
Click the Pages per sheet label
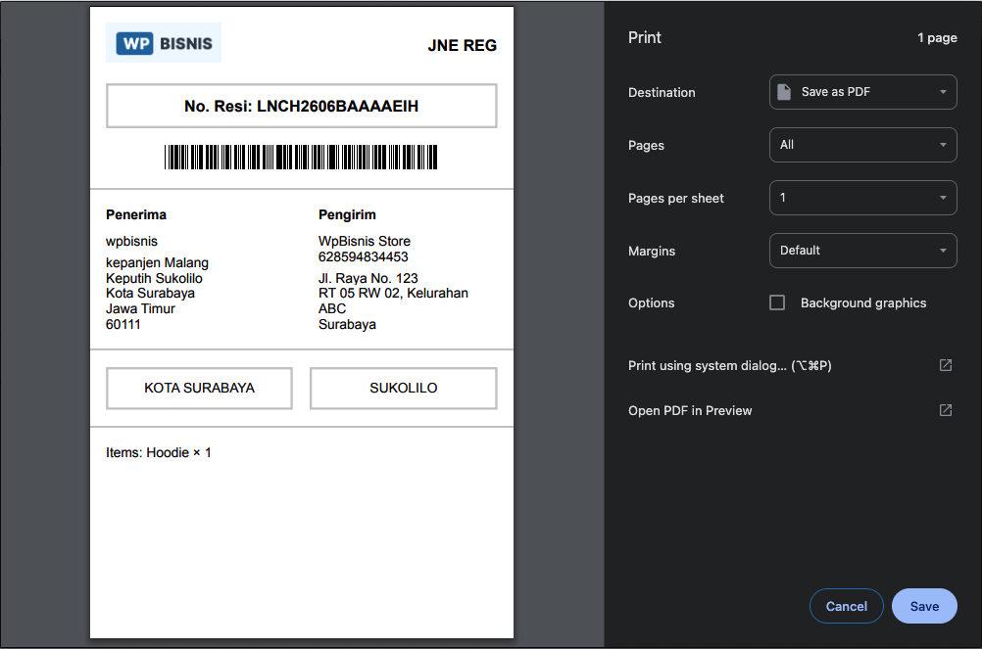coord(676,198)
